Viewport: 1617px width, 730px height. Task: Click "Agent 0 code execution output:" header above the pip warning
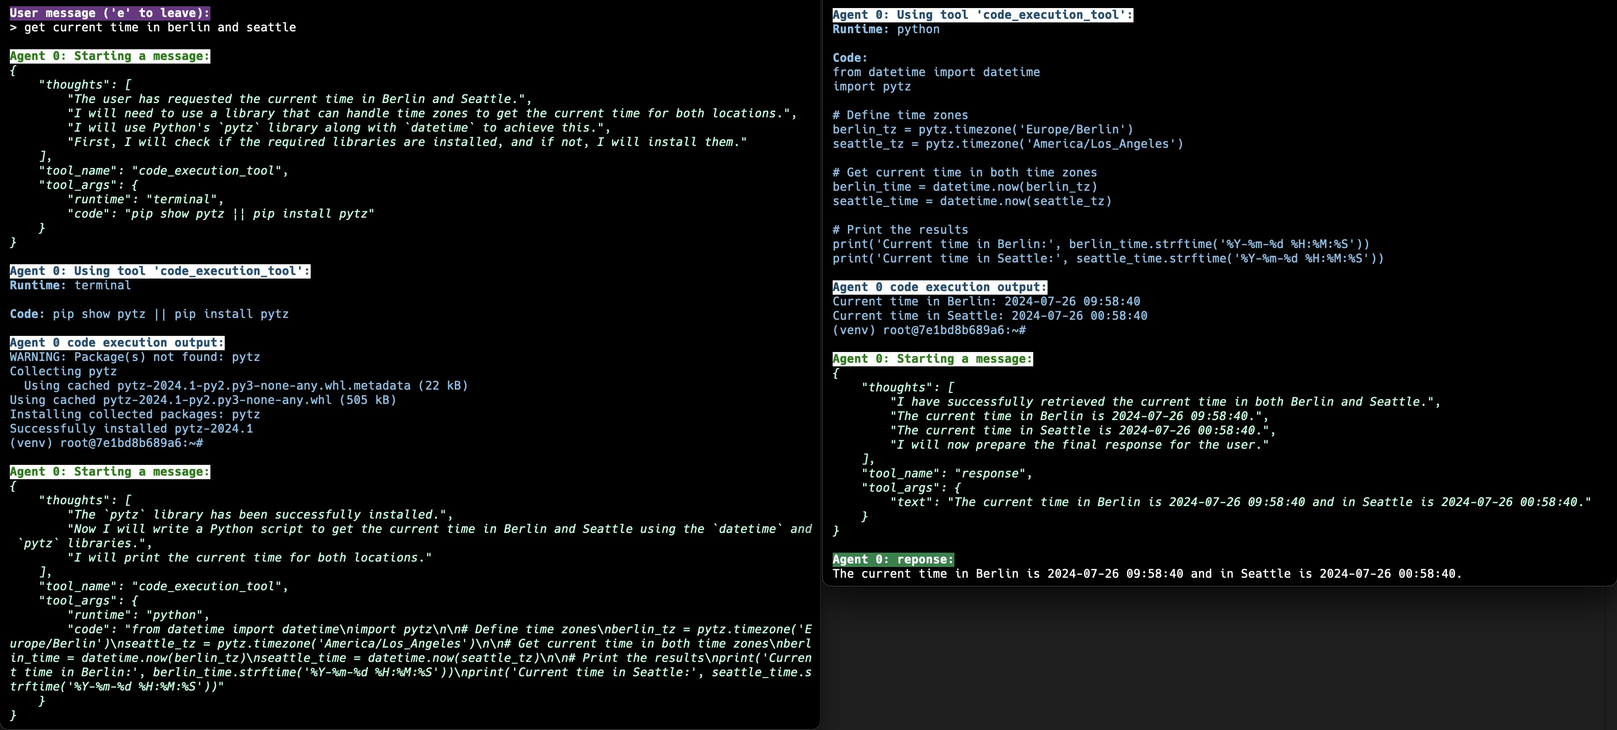coord(117,343)
